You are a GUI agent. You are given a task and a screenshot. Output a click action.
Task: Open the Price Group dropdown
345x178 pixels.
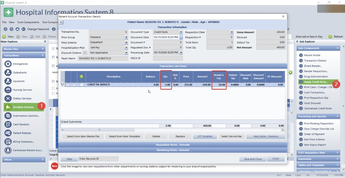[x=126, y=37]
